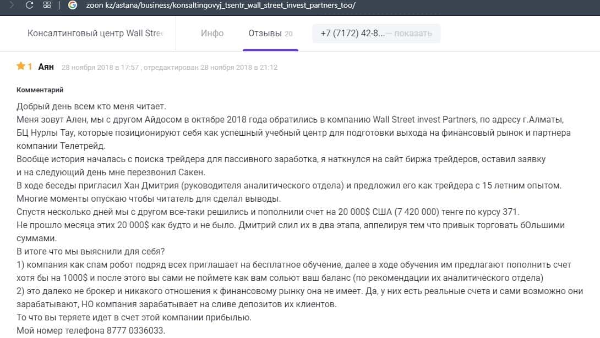
Task: Click the line starting Меня зовут Ален
Action: (290, 120)
